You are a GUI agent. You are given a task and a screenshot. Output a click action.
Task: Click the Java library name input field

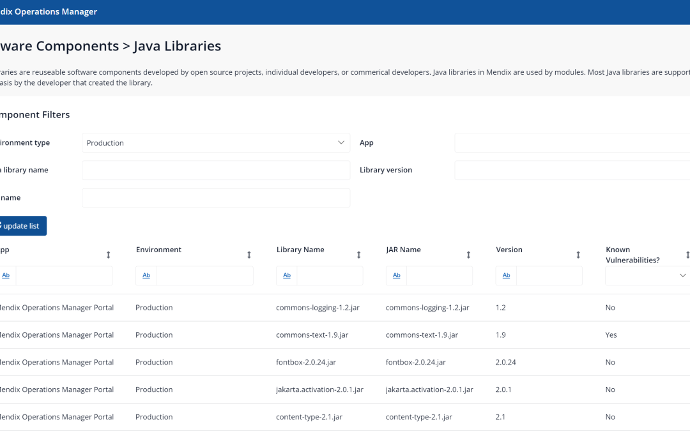coord(216,170)
